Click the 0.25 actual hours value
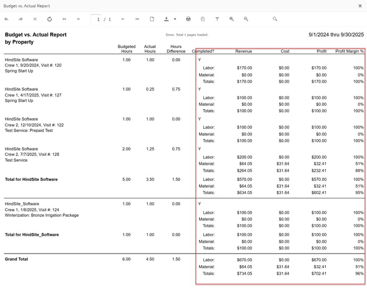 point(150,89)
